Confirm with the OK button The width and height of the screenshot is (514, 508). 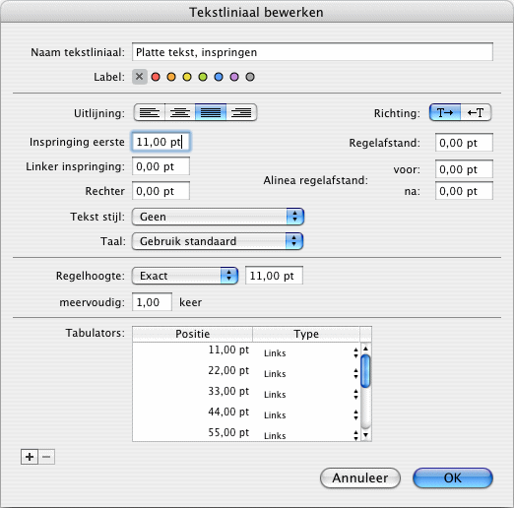coord(453,477)
